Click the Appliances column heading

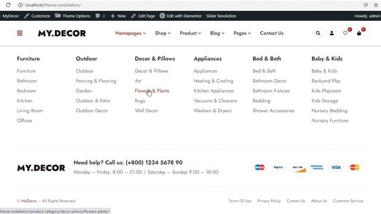click(208, 59)
